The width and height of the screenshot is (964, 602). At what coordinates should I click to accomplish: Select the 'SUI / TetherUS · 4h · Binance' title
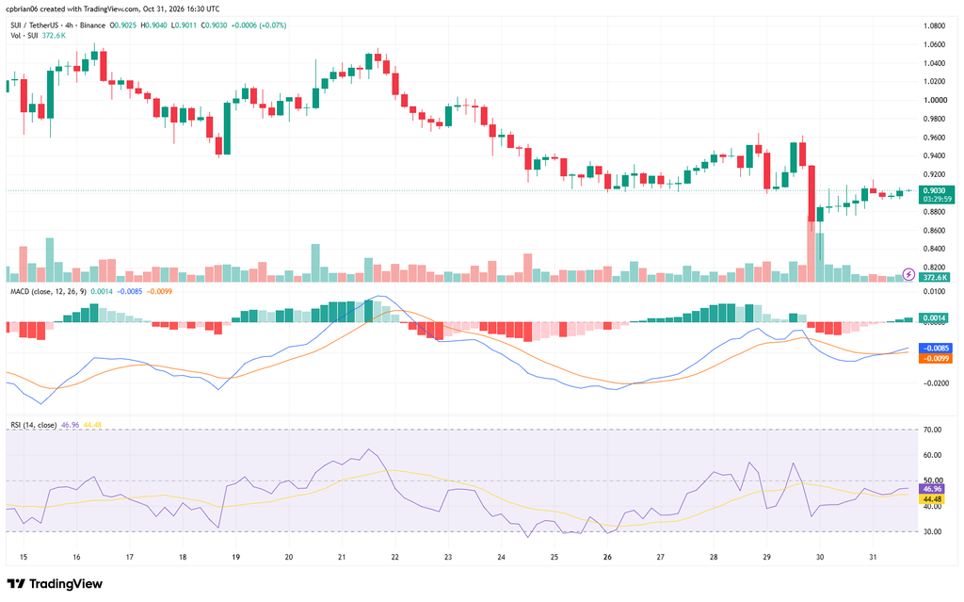pos(57,25)
